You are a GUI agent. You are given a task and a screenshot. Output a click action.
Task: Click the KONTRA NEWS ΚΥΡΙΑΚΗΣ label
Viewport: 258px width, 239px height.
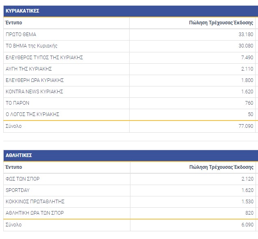(x=34, y=92)
